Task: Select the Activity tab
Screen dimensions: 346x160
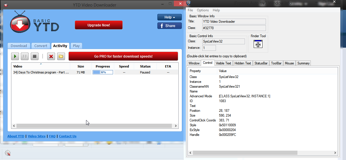Action: point(60,46)
